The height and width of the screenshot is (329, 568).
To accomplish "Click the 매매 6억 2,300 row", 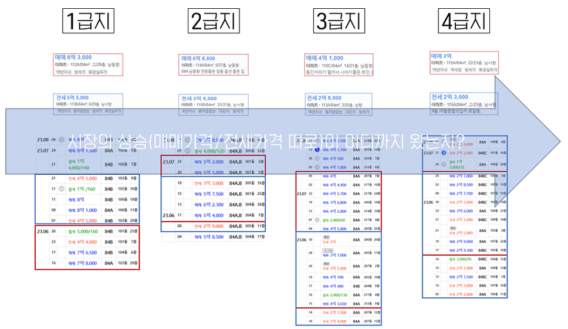I will tap(214, 205).
